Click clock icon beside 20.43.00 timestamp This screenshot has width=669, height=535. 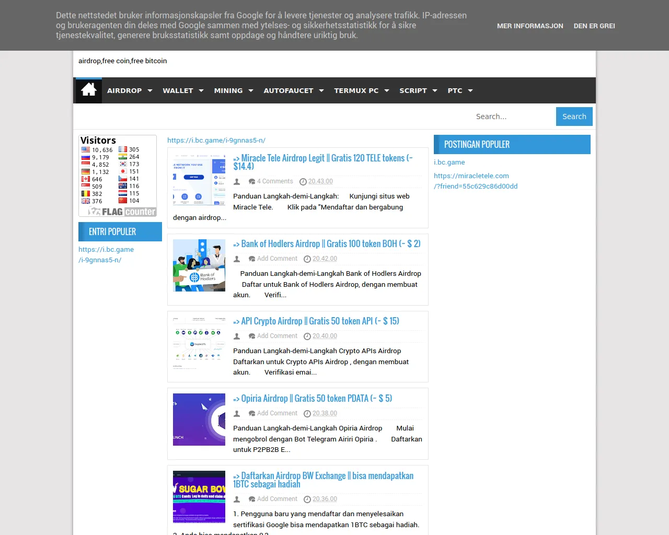303,182
